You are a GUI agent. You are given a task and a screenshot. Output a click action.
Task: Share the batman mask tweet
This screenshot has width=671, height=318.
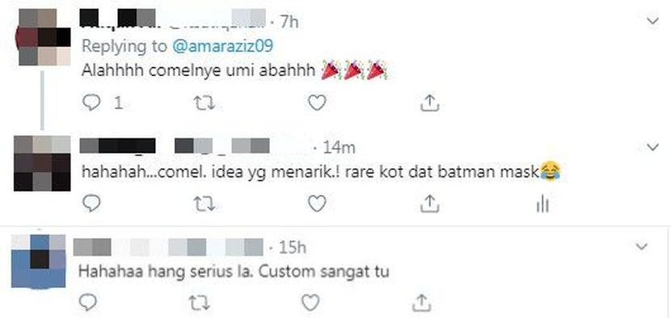430,204
